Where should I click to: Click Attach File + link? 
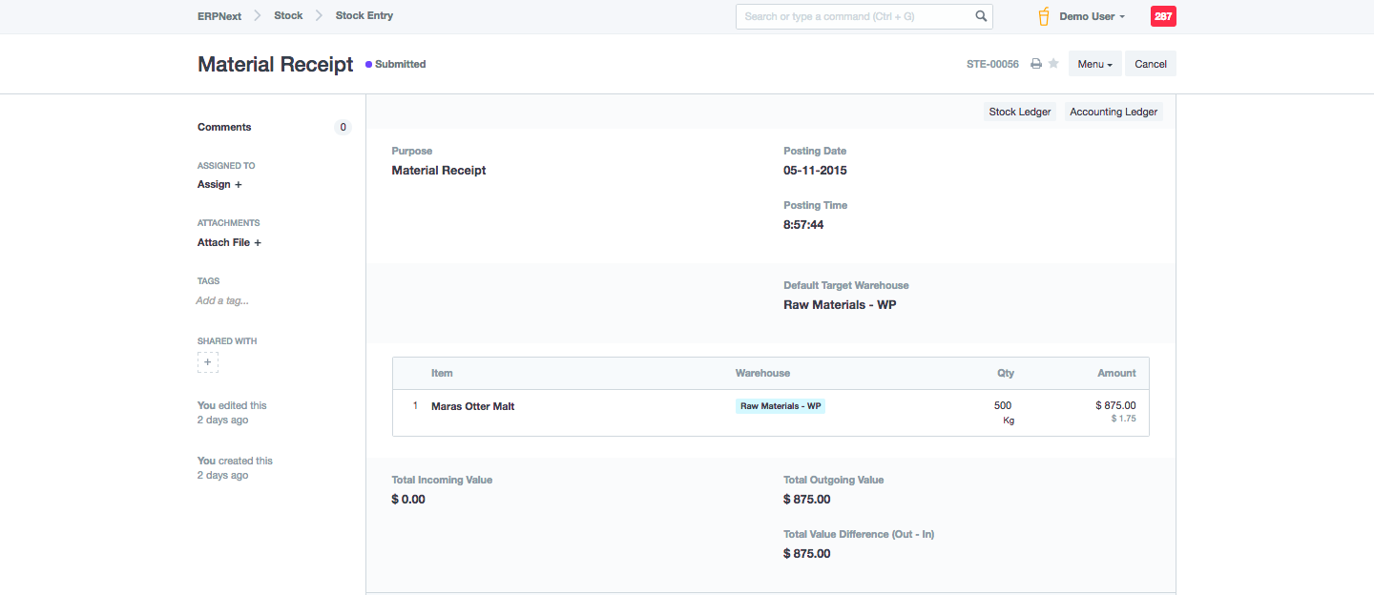click(229, 242)
